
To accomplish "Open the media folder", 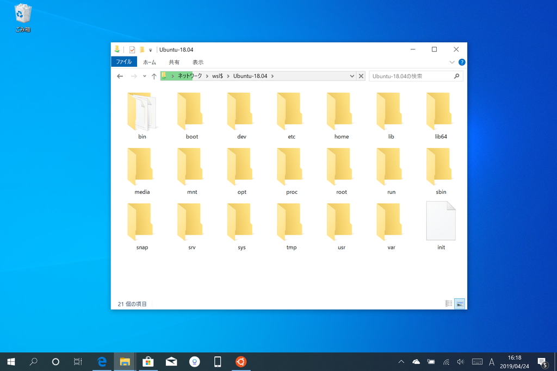I will coord(142,171).
